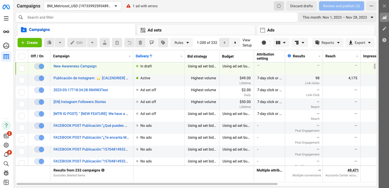Image resolution: width=389 pixels, height=188 pixels.
Task: Open the Reports dropdown
Action: 328,42
